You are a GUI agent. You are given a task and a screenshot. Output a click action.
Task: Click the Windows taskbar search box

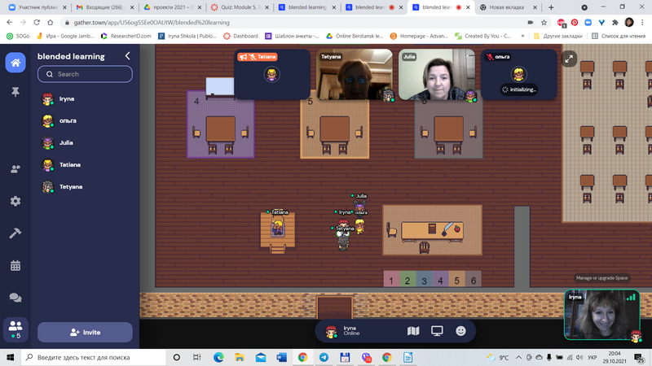pos(94,357)
